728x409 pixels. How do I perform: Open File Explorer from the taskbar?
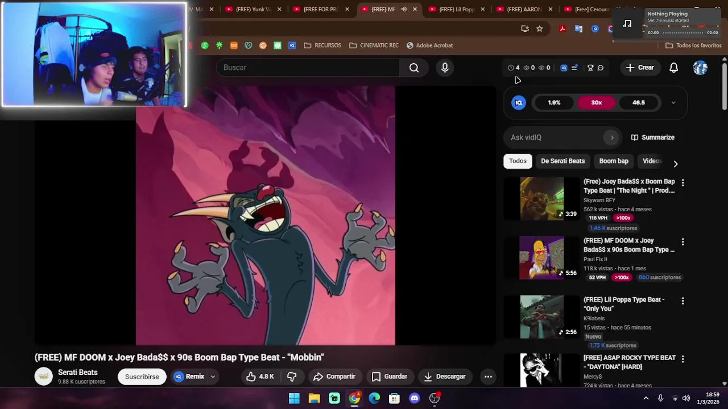(314, 398)
